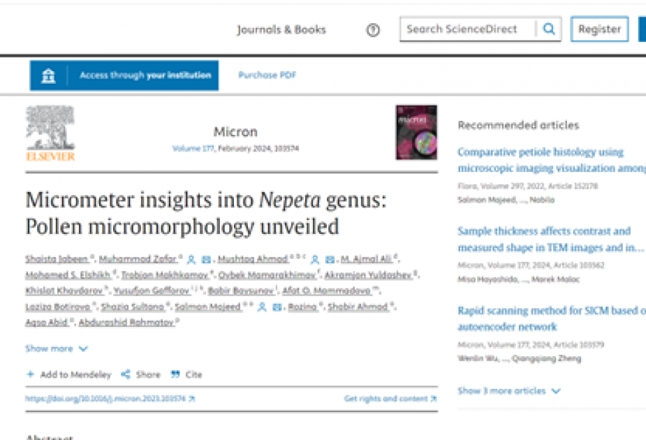Add article to Mendeley
646x440 pixels.
click(69, 374)
